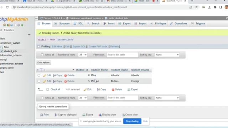Click the Edit inline link
Screen dimensions: 228x128
click(x=57, y=47)
